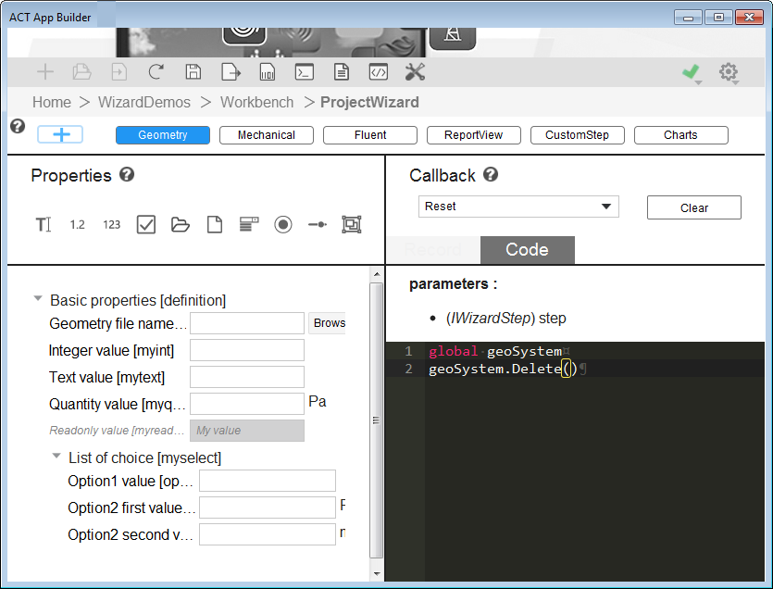773x589 pixels.
Task: Select the Code tab in Callback panel
Action: pyautogui.click(x=527, y=250)
